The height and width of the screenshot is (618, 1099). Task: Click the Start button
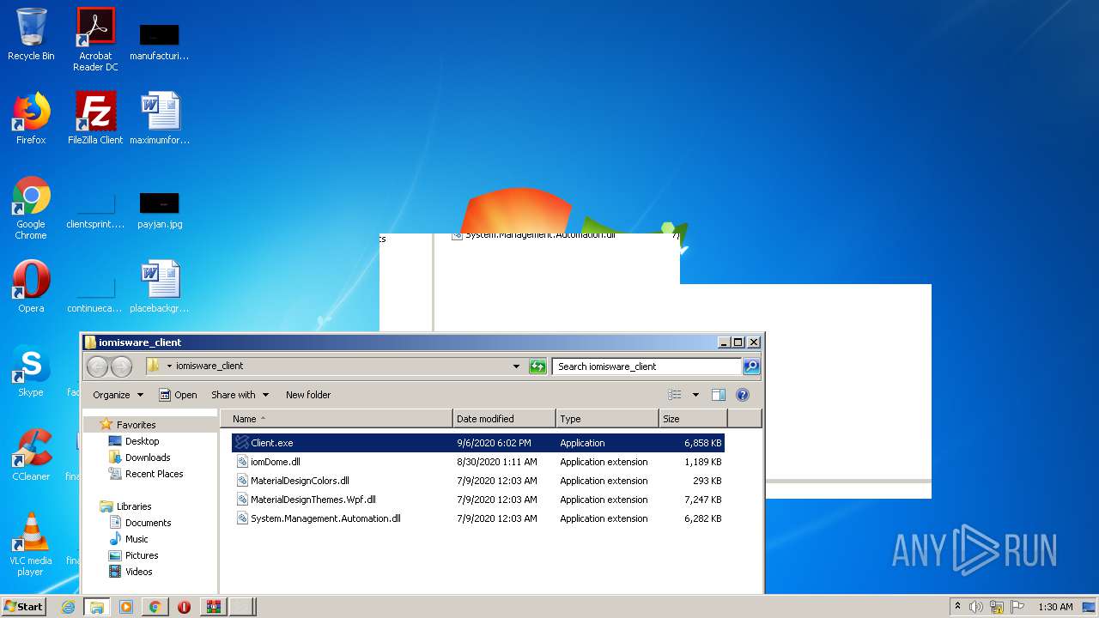coord(24,607)
